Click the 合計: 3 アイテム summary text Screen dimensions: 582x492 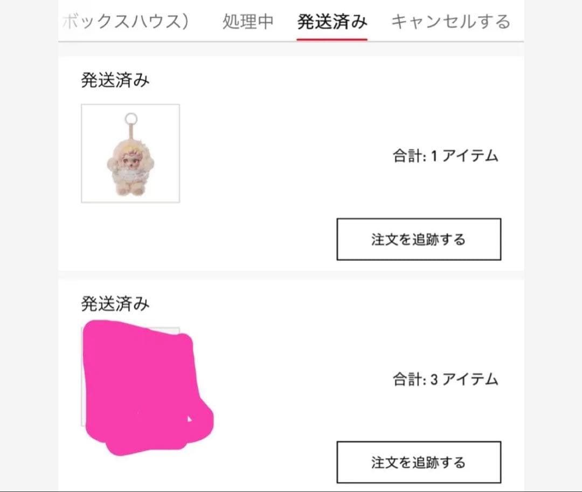point(445,379)
